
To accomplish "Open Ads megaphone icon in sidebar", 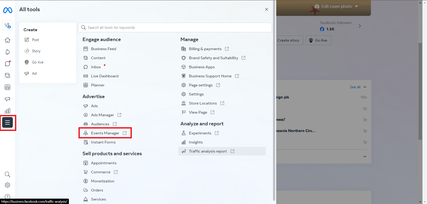I will (x=7, y=99).
